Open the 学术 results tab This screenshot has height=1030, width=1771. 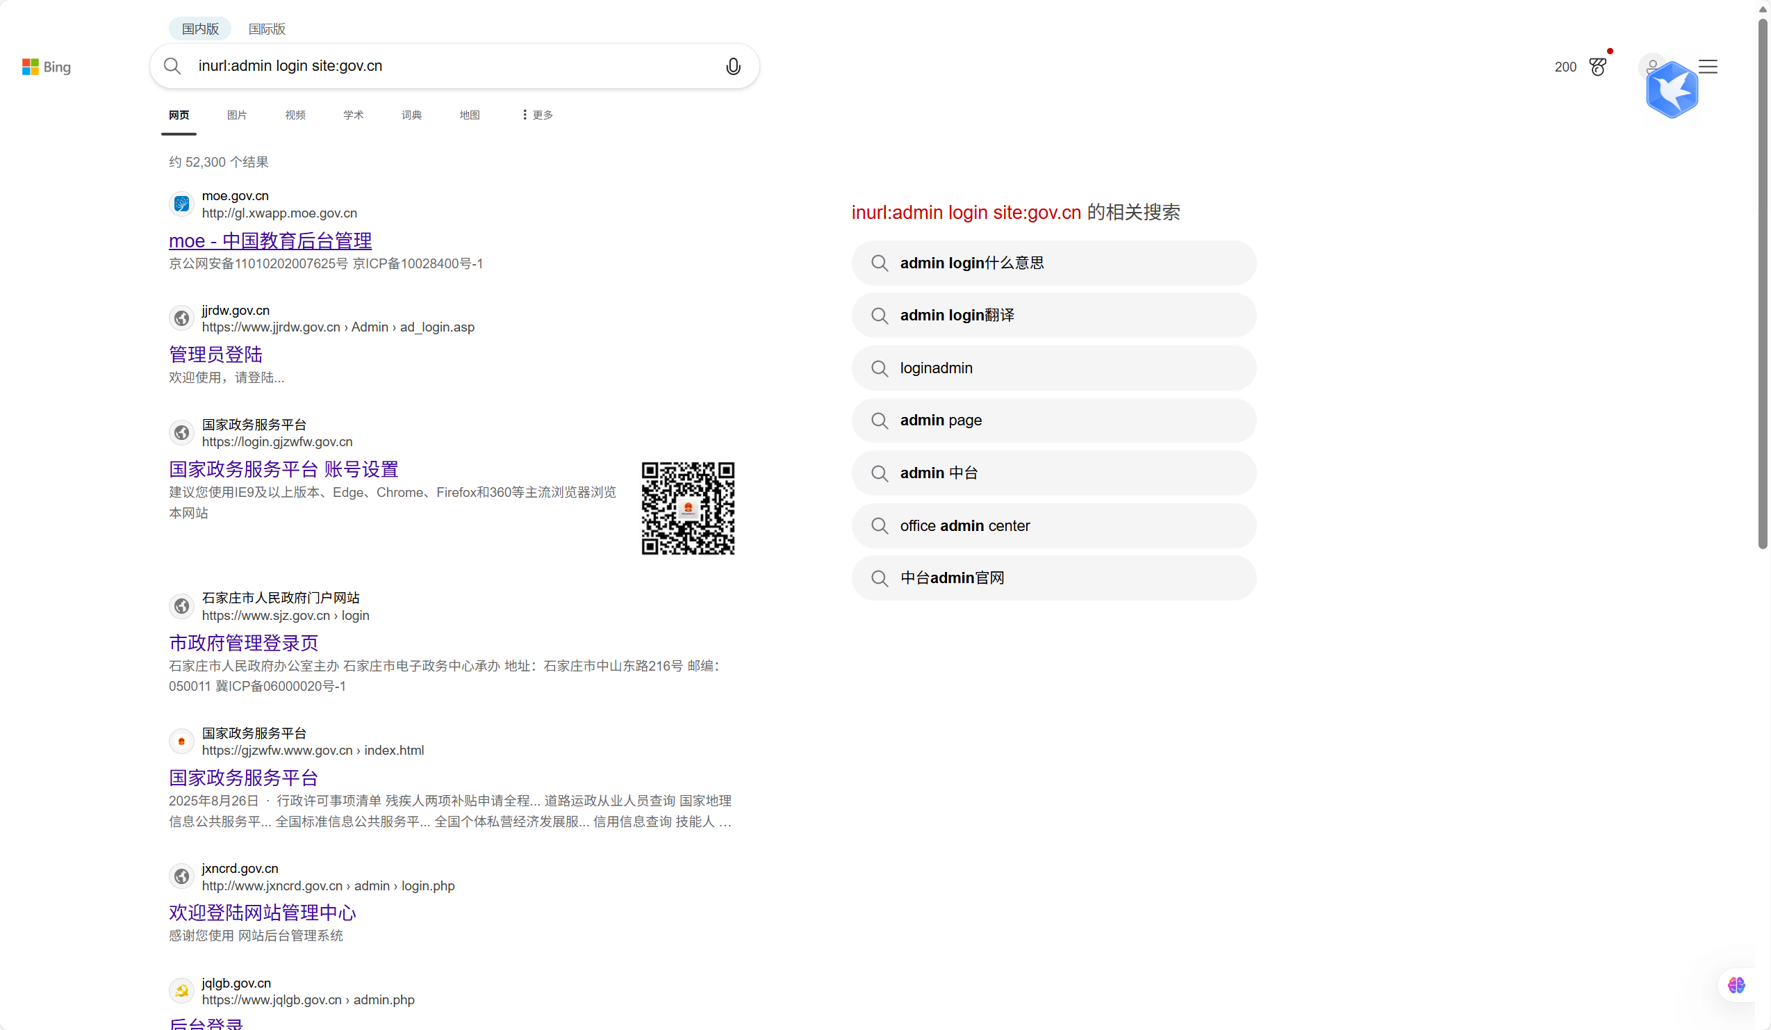point(353,115)
